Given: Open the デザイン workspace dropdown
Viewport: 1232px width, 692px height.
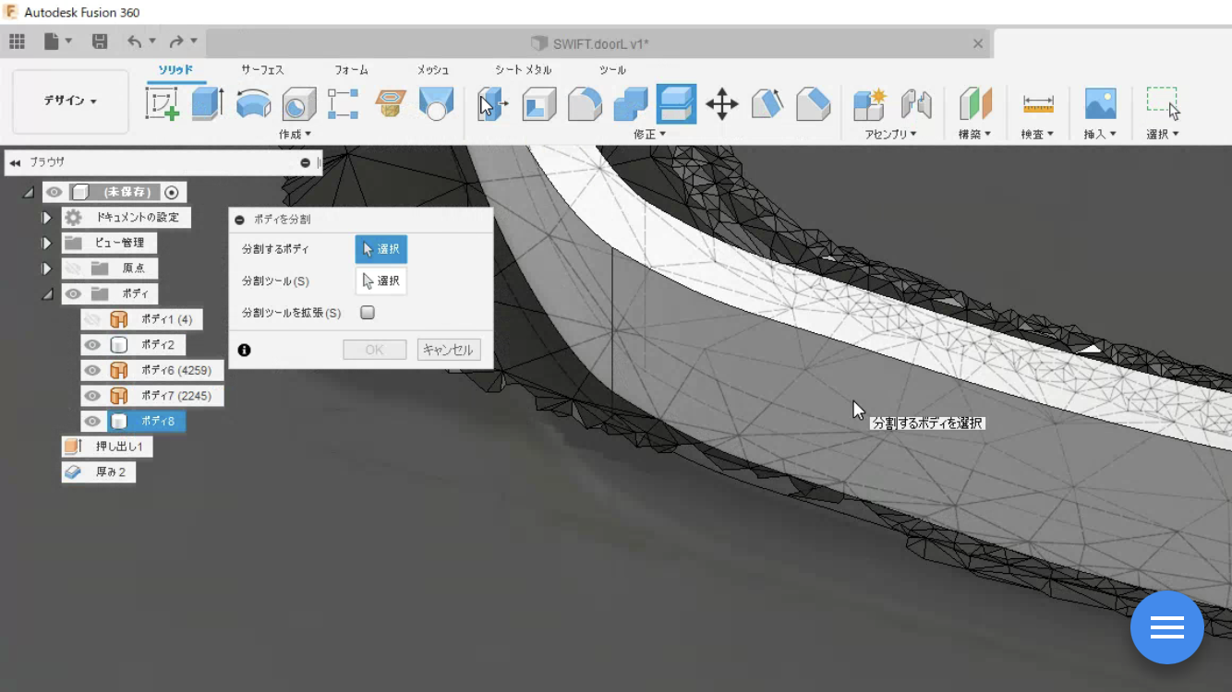Looking at the screenshot, I should pyautogui.click(x=70, y=101).
